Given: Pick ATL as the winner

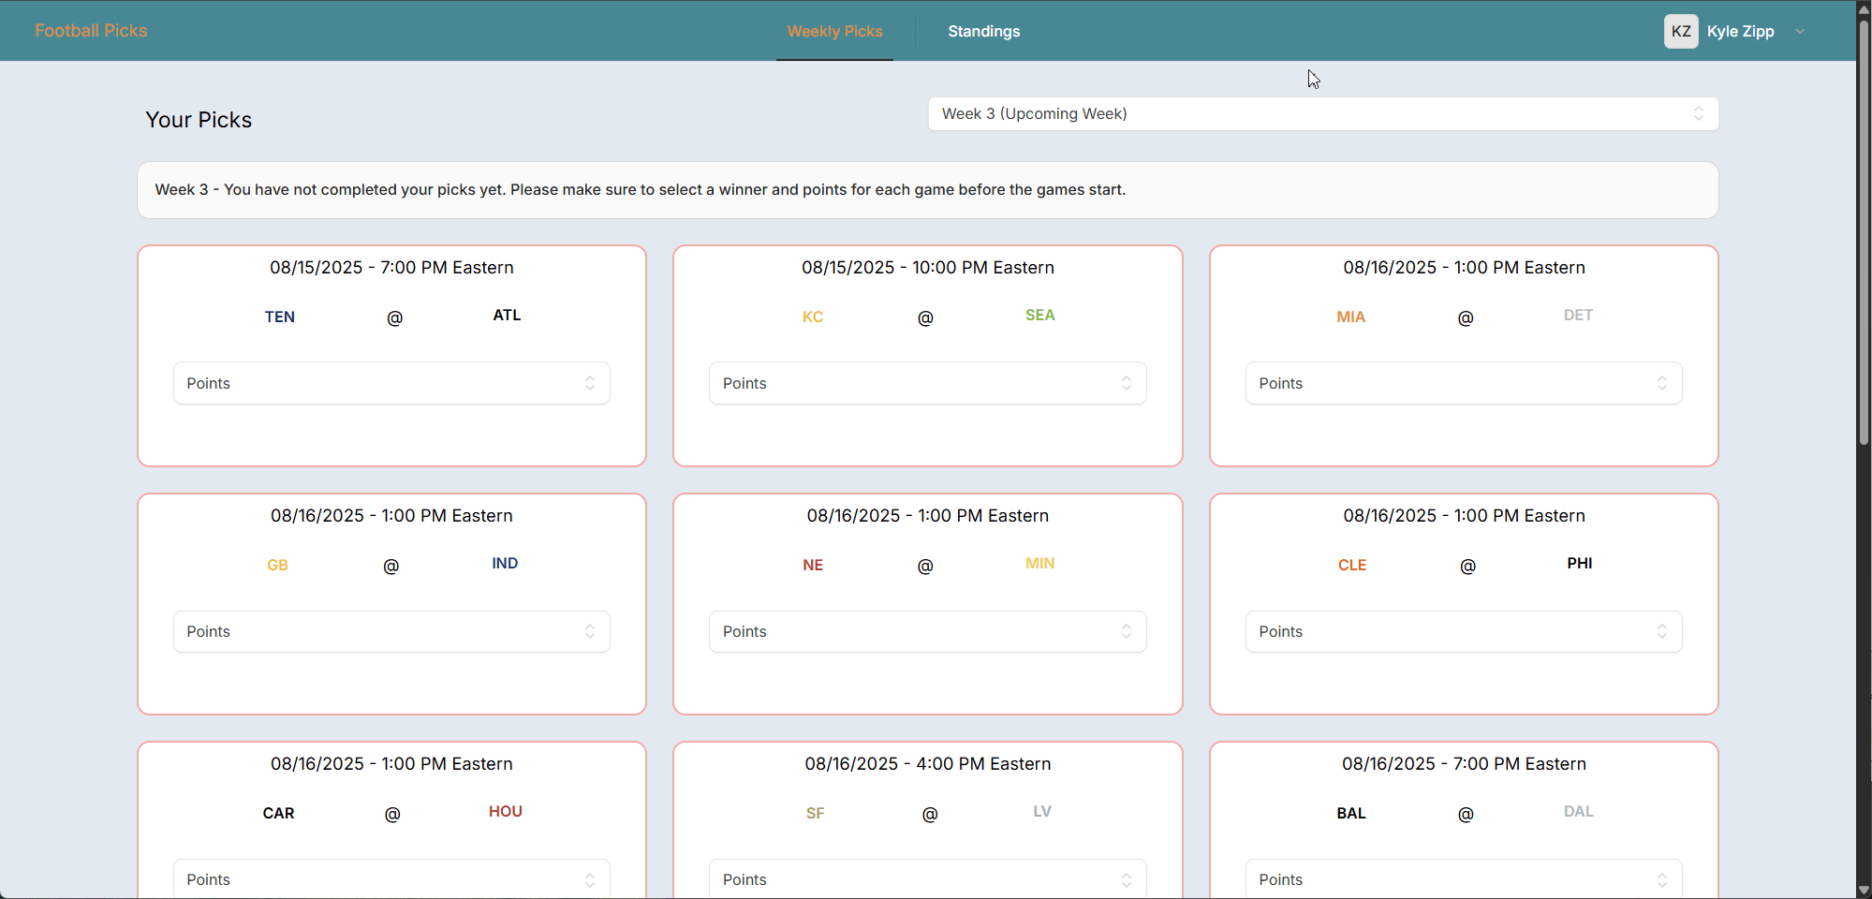Looking at the screenshot, I should 507,316.
